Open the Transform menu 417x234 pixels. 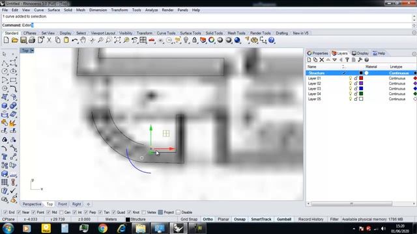point(119,10)
